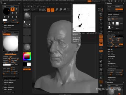The image size is (126, 95).
Task: Open the material sphere selector in left shelf
Action: click(27, 47)
